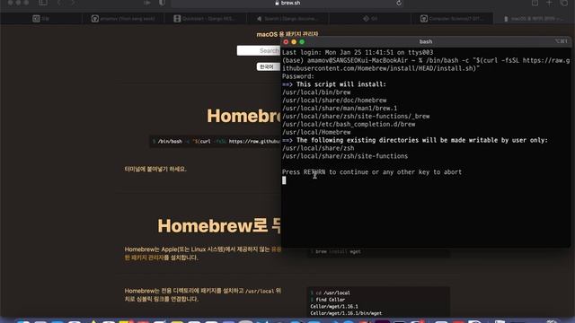Go back with Safari's back arrow

pos(59,3)
